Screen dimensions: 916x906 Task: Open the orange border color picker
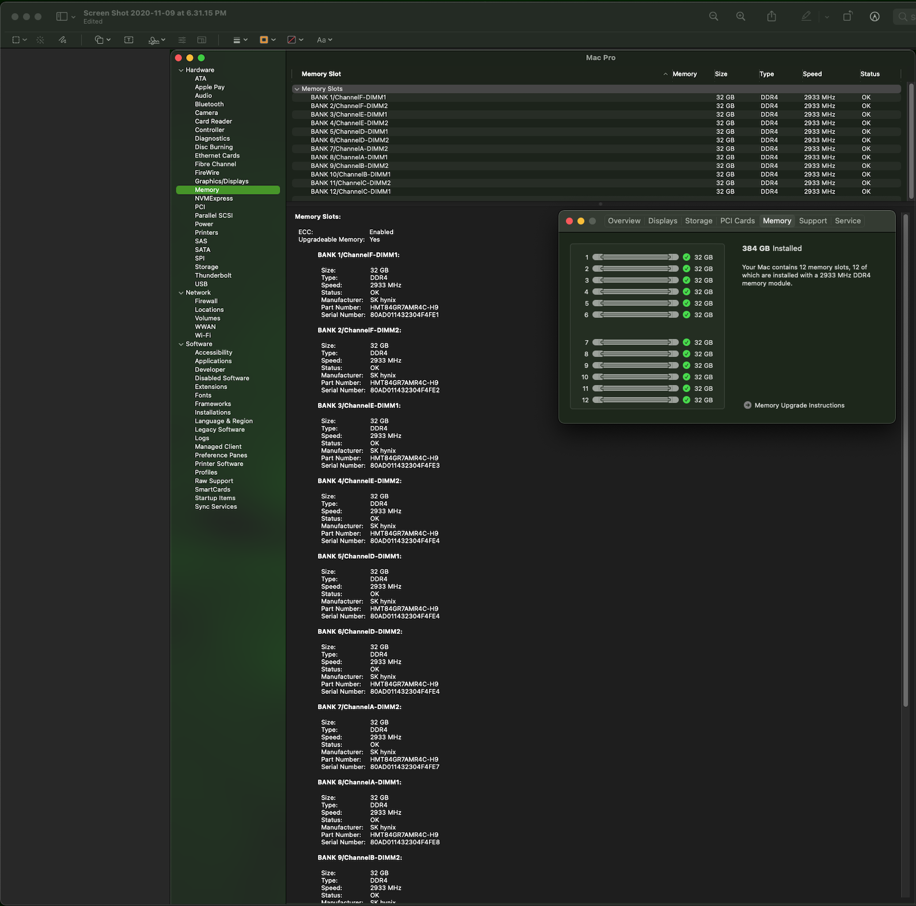pos(268,40)
